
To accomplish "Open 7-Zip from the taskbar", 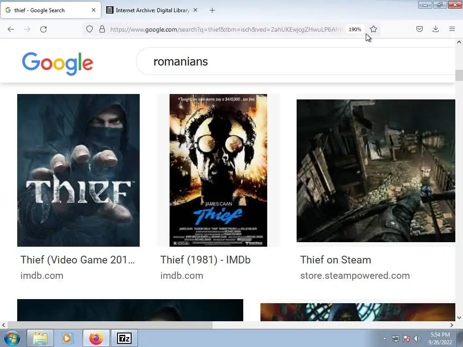I will coord(124,338).
